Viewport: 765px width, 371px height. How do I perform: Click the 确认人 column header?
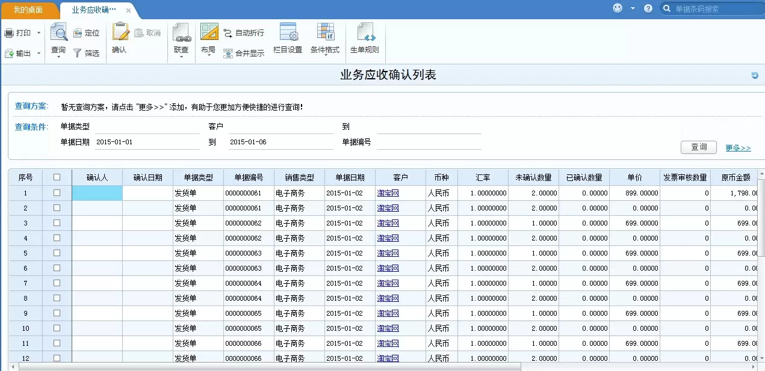97,177
